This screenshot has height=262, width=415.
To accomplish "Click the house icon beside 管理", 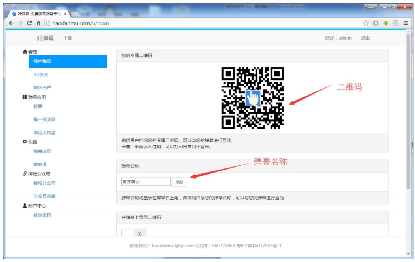I will point(25,52).
